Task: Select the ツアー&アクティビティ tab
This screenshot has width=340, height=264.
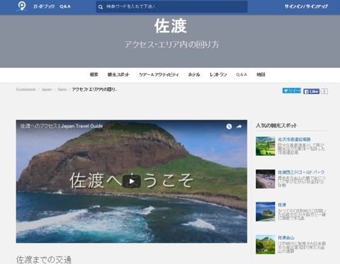Action: (159, 74)
